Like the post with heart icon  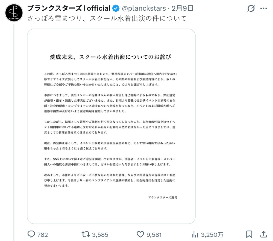140,234
